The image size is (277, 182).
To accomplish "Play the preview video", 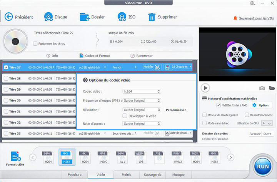I will point(205,88).
